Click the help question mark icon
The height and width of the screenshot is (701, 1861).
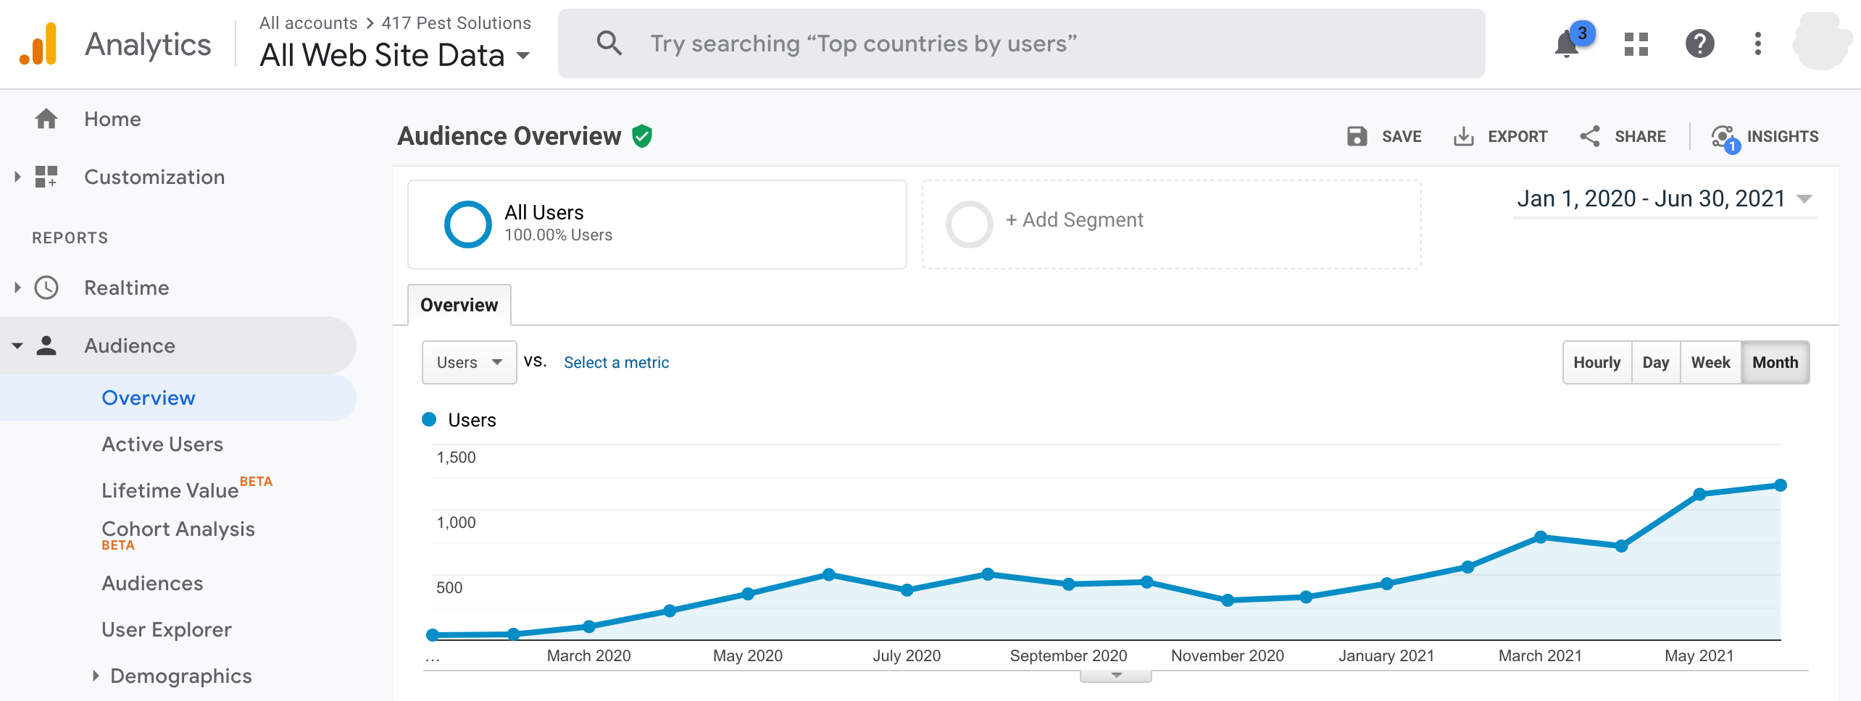click(1699, 44)
